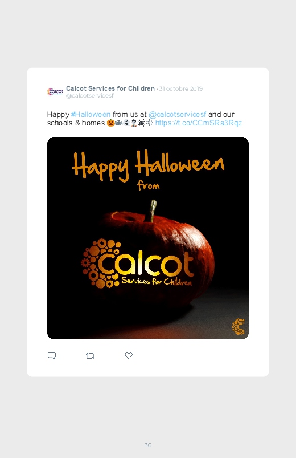
Task: Click the retweet arrows icon
Action: 90,356
